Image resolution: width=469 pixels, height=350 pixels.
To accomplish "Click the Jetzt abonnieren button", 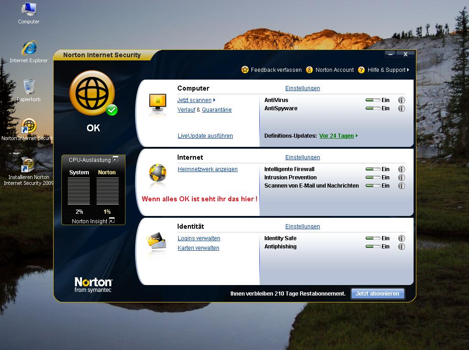I will click(x=377, y=294).
